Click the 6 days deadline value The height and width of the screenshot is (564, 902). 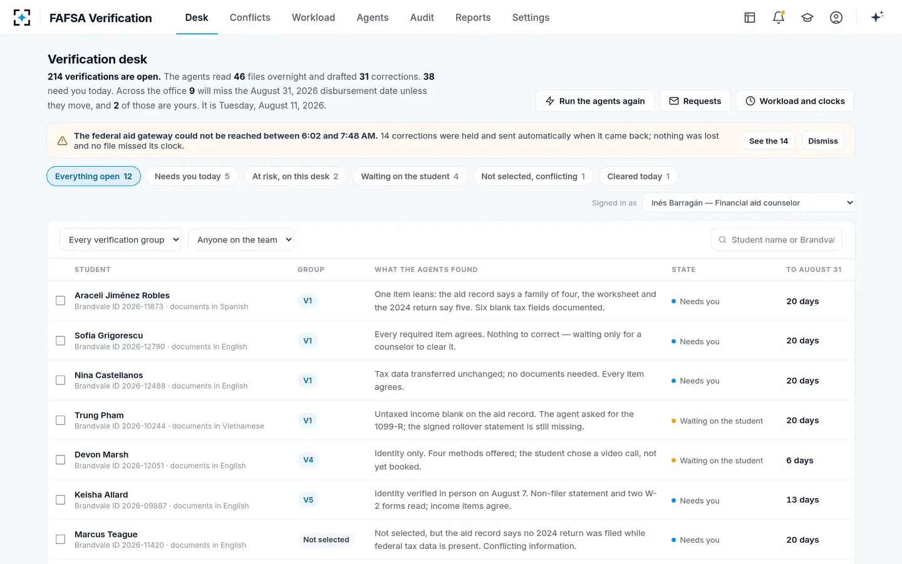coord(800,460)
